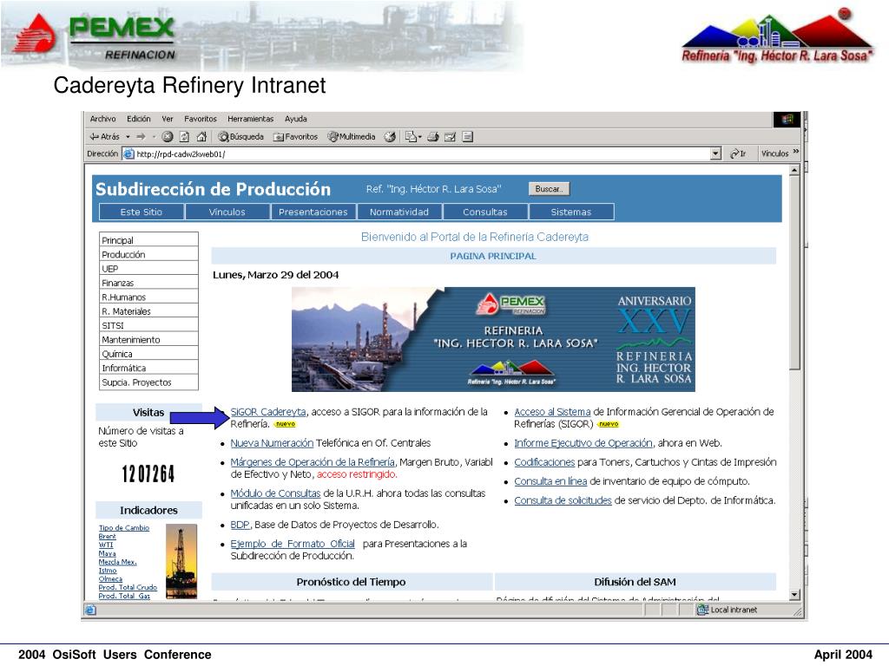Image resolution: width=889 pixels, height=666 pixels.
Task: Open Ejemplo de Formato Oficial link
Action: pos(293,544)
